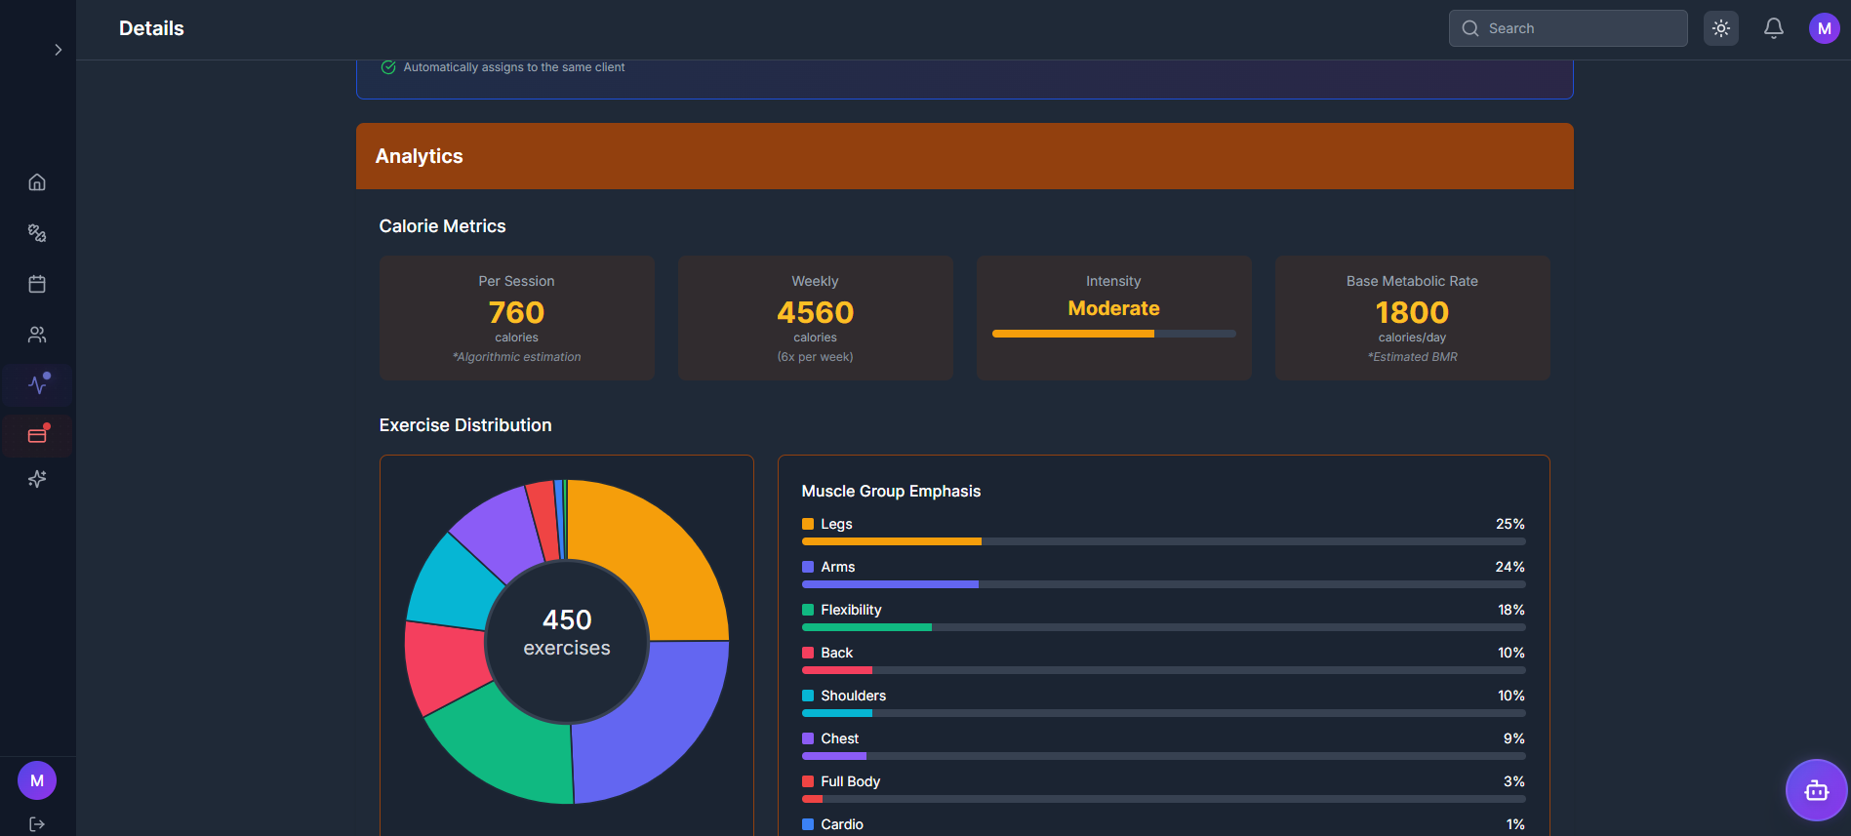Viewport: 1851px width, 836px height.
Task: Open user menu via top-right M avatar
Action: (1824, 28)
